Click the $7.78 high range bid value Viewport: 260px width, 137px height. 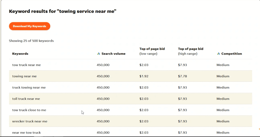click(x=182, y=76)
